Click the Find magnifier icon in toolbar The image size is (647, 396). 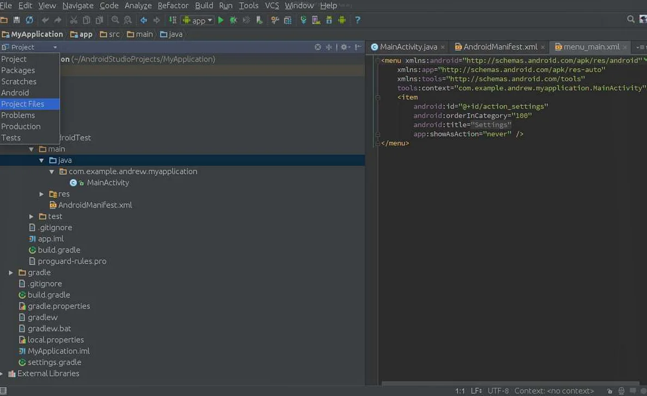tap(115, 20)
